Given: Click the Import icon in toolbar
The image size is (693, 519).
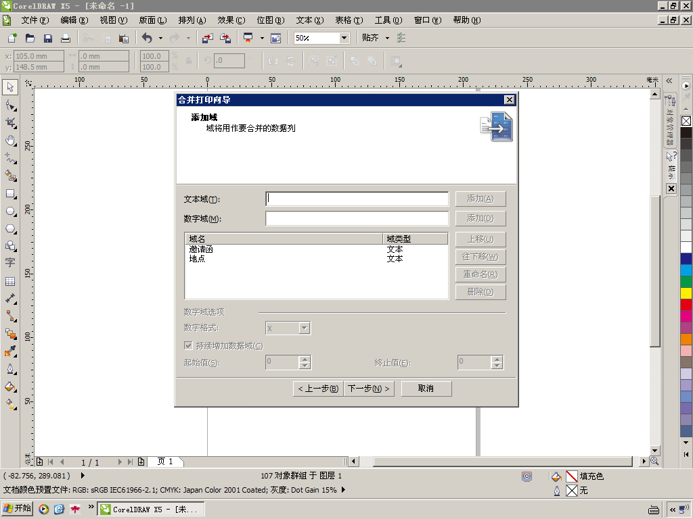Looking at the screenshot, I should click(x=208, y=39).
